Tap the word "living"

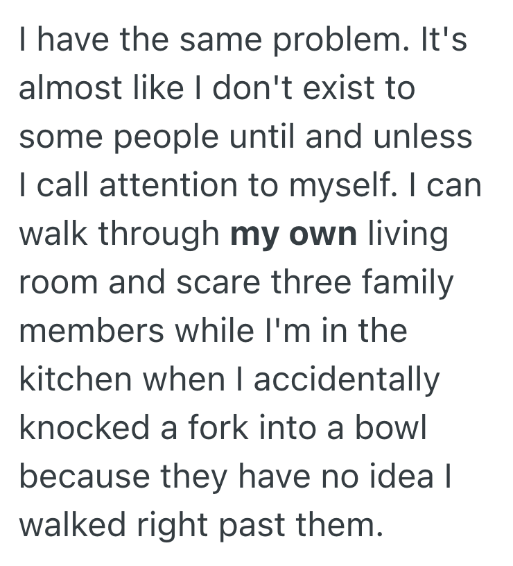coord(408,235)
